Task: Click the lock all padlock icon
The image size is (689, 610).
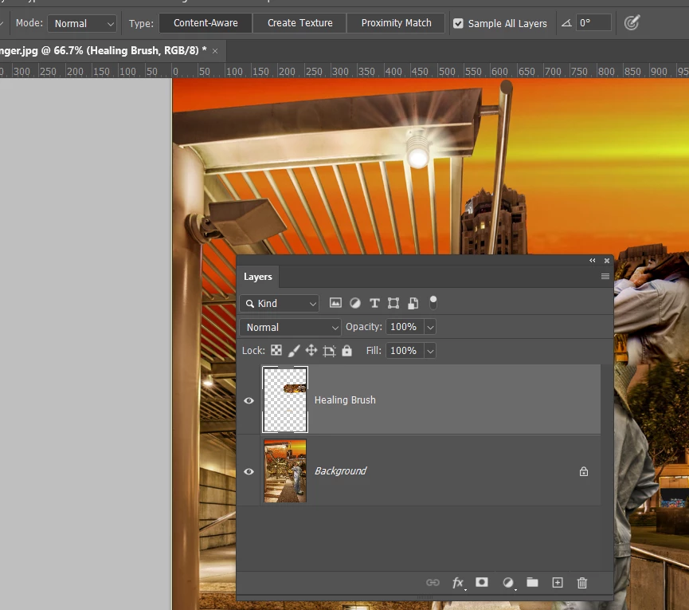Action: click(346, 351)
